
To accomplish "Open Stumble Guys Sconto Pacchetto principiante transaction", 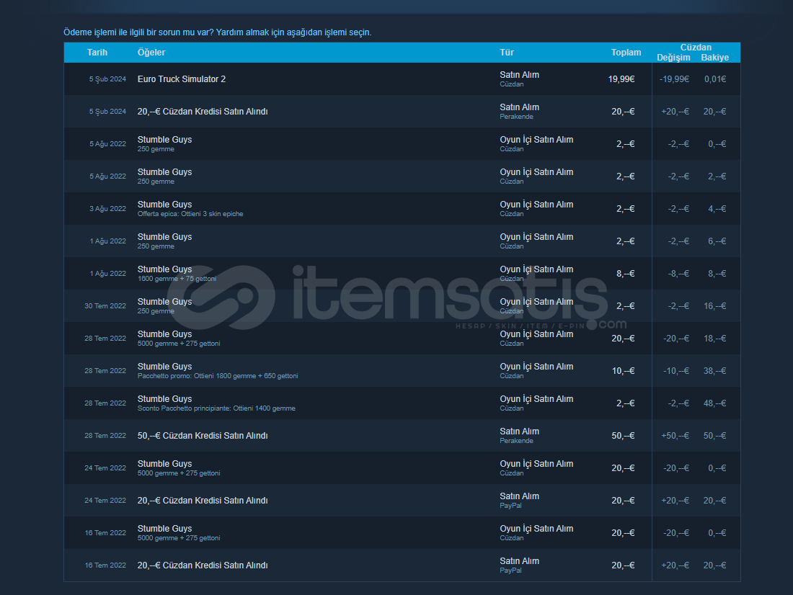I will pyautogui.click(x=402, y=403).
